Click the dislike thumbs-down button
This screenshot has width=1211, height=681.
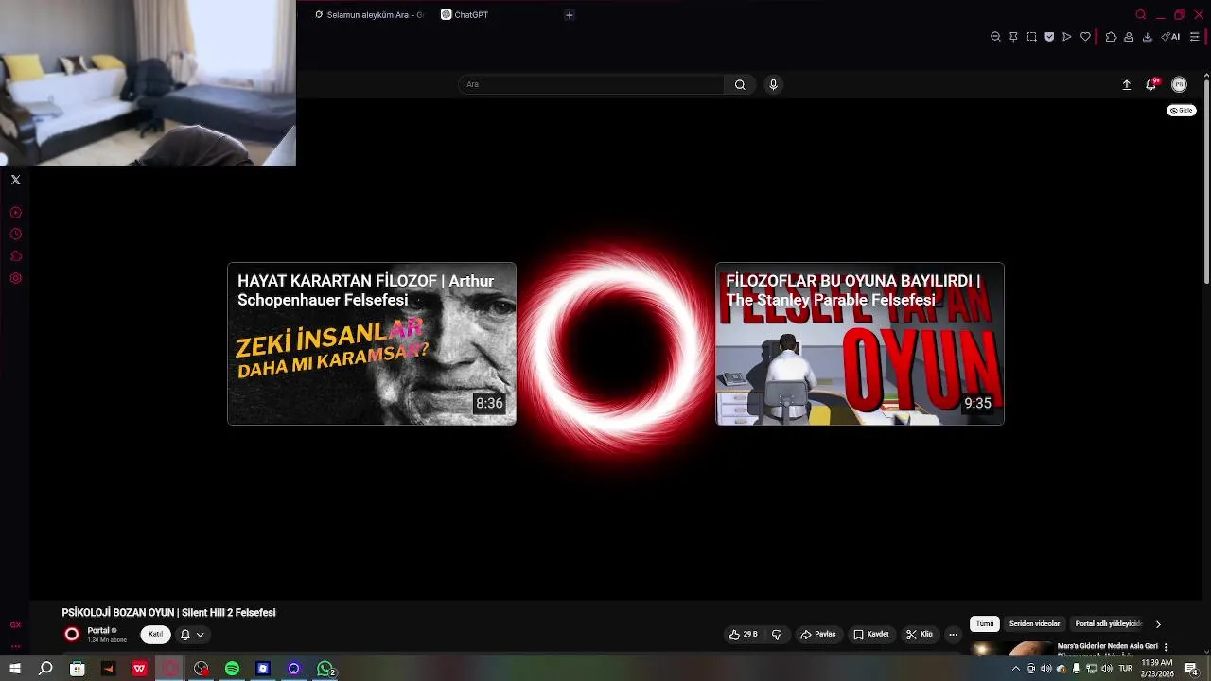pyautogui.click(x=777, y=635)
